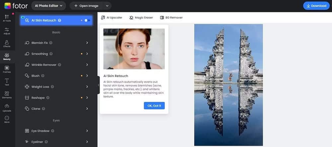Expand the Blemish Fix option

pyautogui.click(x=87, y=43)
